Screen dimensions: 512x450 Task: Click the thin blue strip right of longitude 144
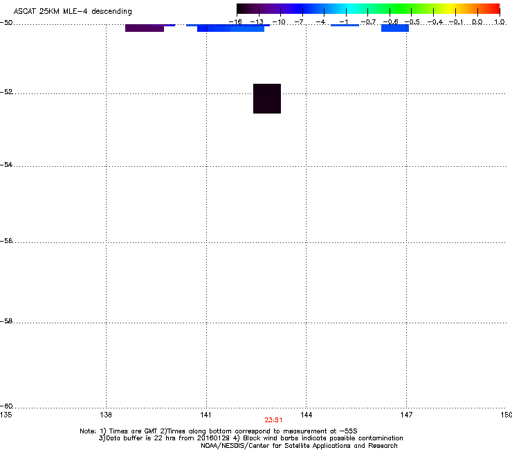[x=345, y=25]
